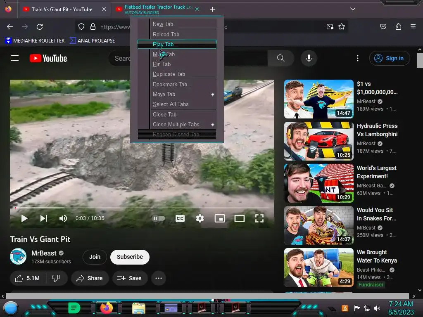Enable miniplayer mode
Screen dimensions: 423x317
[x=220, y=218]
